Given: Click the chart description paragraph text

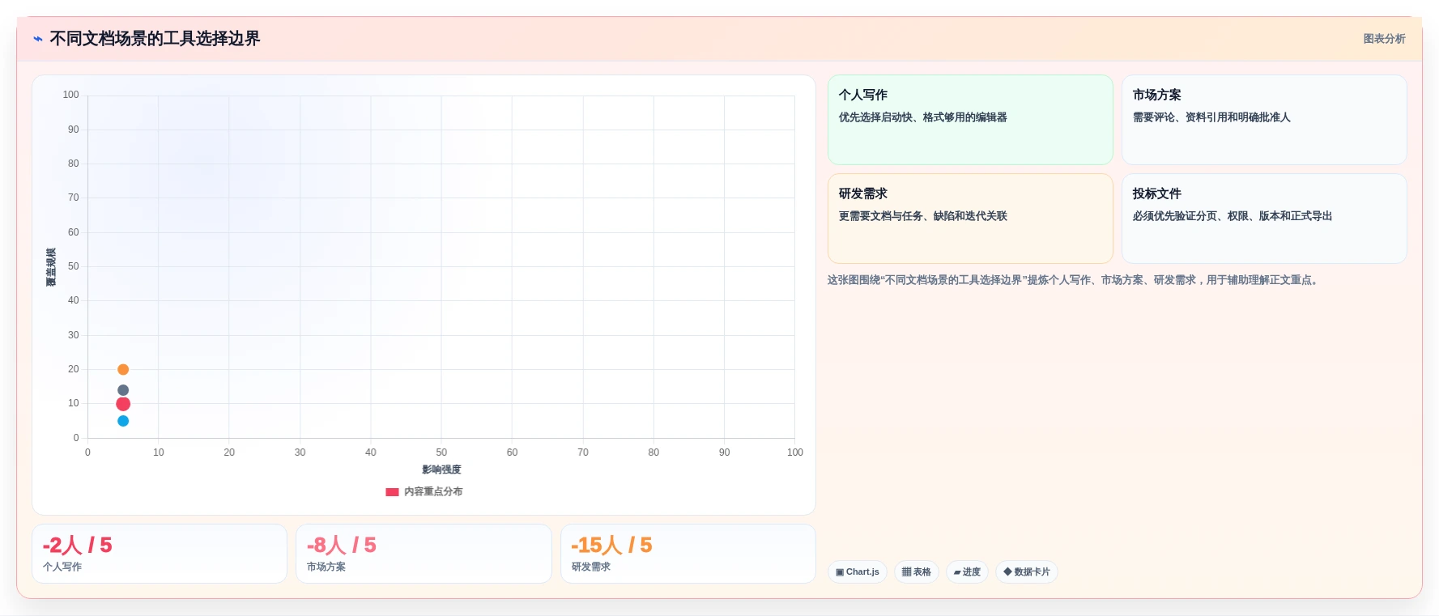Looking at the screenshot, I should (1075, 280).
